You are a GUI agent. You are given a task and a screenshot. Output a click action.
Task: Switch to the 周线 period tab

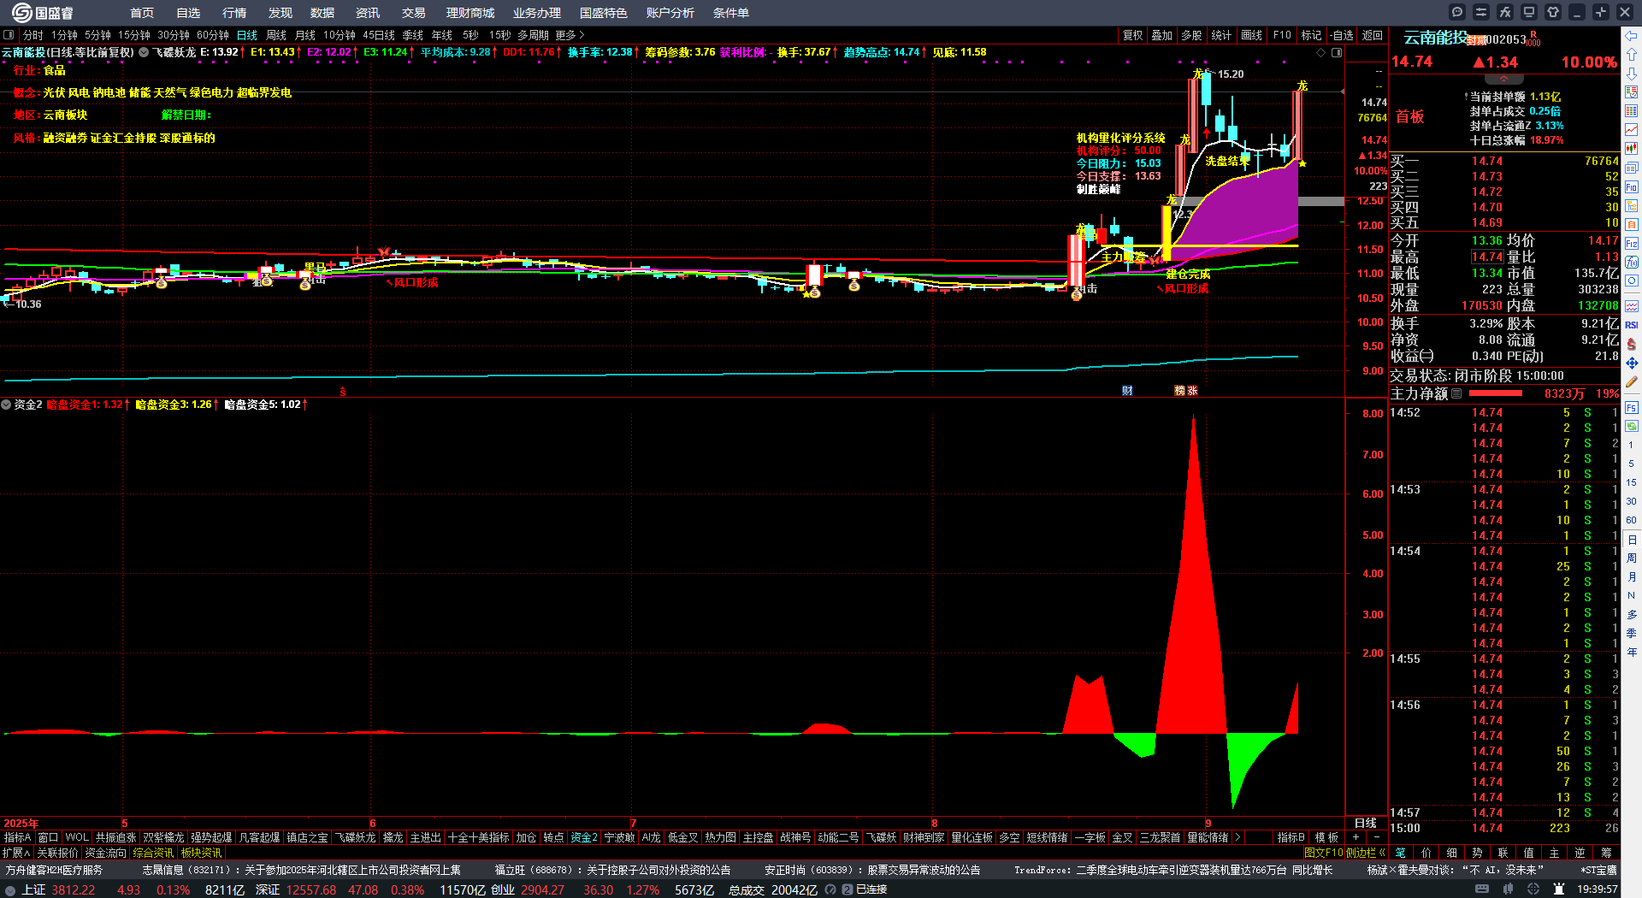click(276, 35)
